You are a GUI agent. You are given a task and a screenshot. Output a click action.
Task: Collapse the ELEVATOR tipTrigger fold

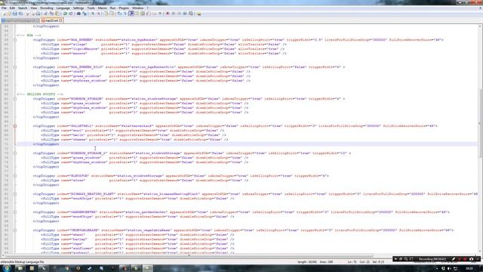tap(15, 176)
